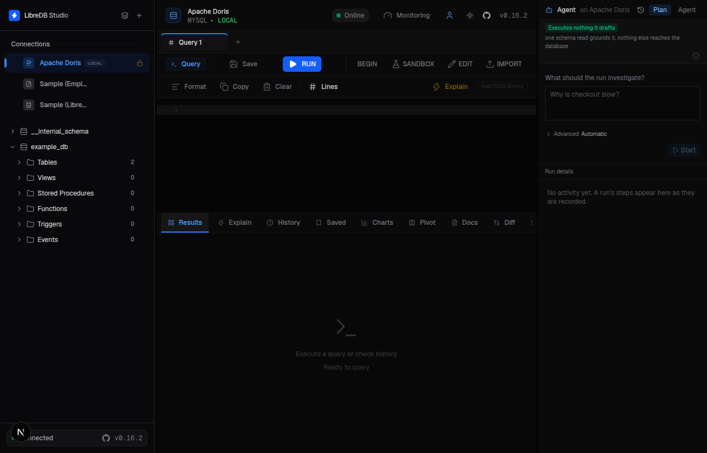Save the current query
The image size is (707, 453).
pyautogui.click(x=244, y=64)
